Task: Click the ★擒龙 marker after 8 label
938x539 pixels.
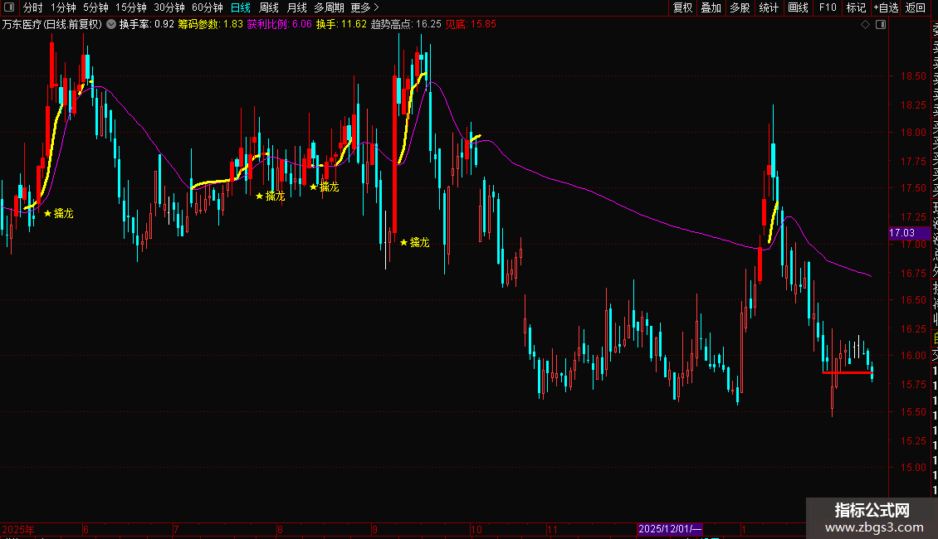Action: [x=271, y=196]
